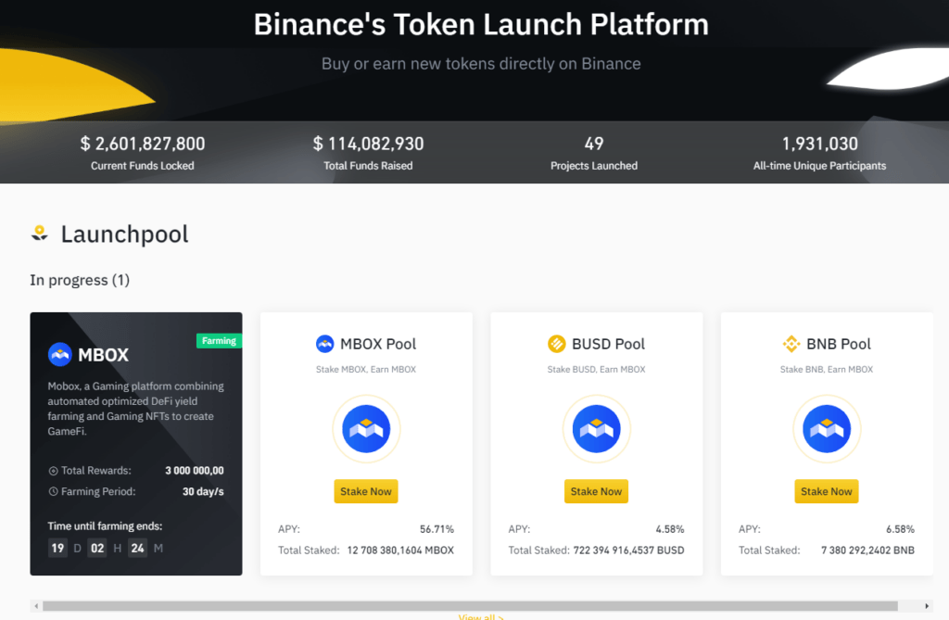Click the MBOX logo in the dark farming card

[59, 354]
